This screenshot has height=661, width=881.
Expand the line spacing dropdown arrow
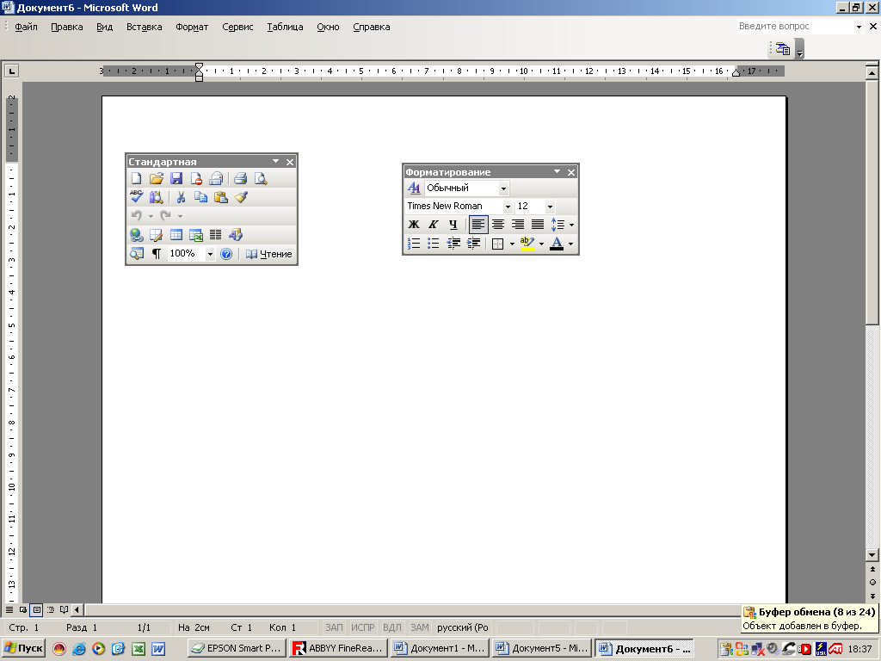coord(571,225)
